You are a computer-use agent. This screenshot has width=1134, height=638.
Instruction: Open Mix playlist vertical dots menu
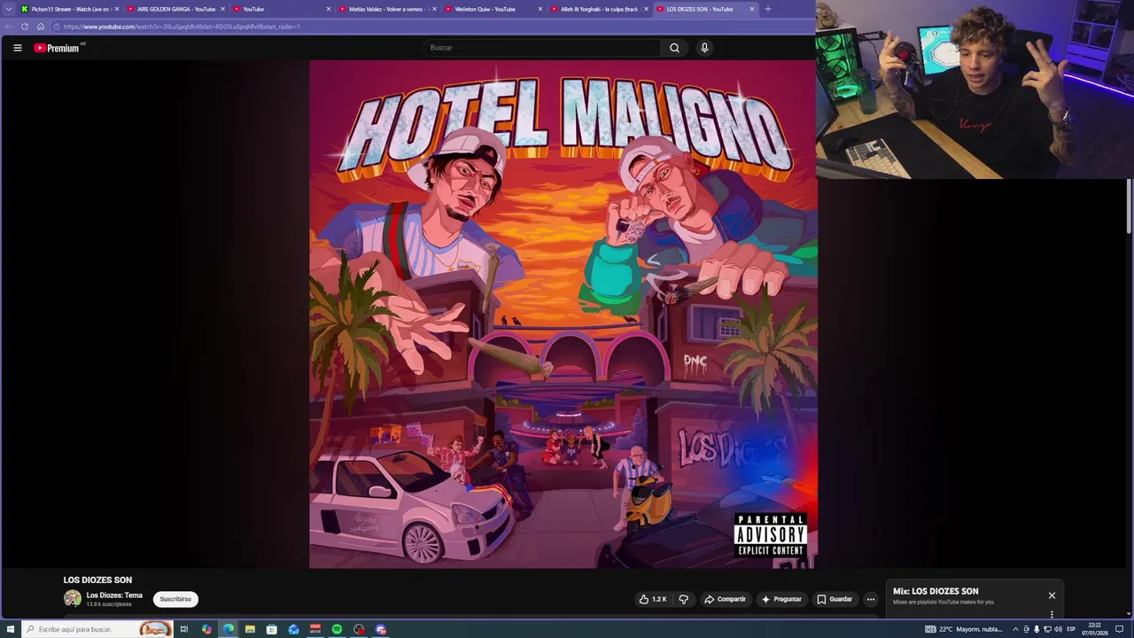tap(1052, 614)
